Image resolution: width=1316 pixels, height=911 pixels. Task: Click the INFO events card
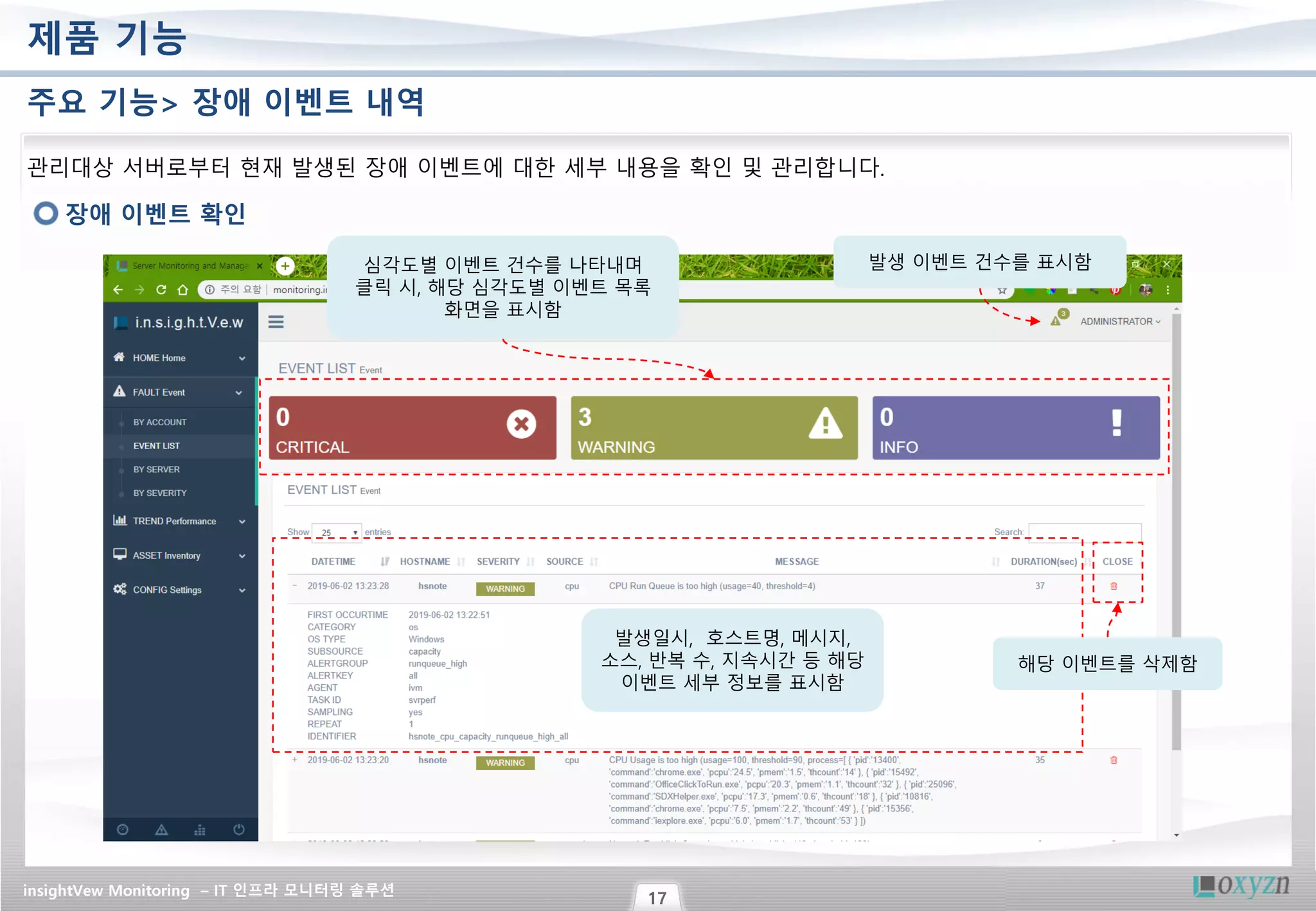(1016, 428)
